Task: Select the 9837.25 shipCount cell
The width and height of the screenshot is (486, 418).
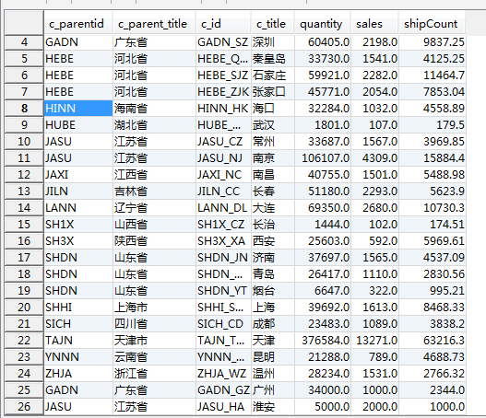Action: click(x=433, y=42)
